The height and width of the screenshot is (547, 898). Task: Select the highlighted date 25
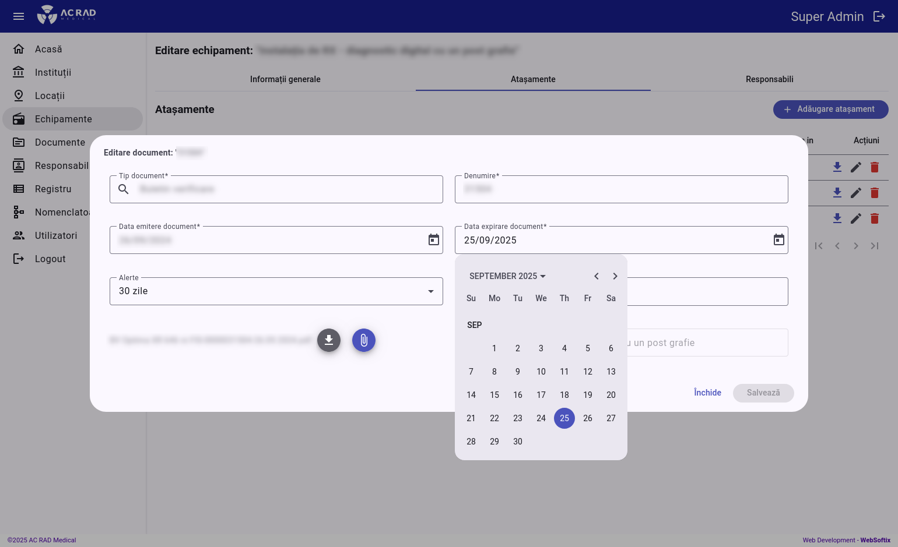pos(564,418)
